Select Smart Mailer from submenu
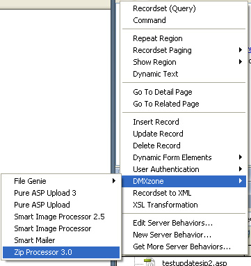The width and height of the screenshot is (251, 266). point(61,240)
